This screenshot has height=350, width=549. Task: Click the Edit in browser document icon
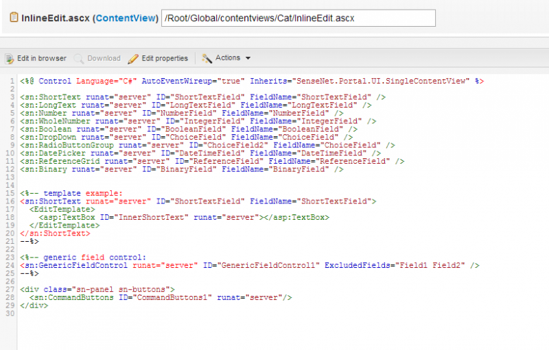(x=10, y=59)
